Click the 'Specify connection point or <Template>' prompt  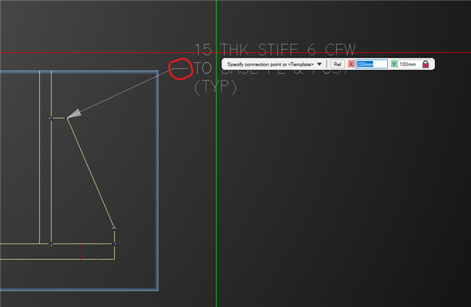[270, 64]
